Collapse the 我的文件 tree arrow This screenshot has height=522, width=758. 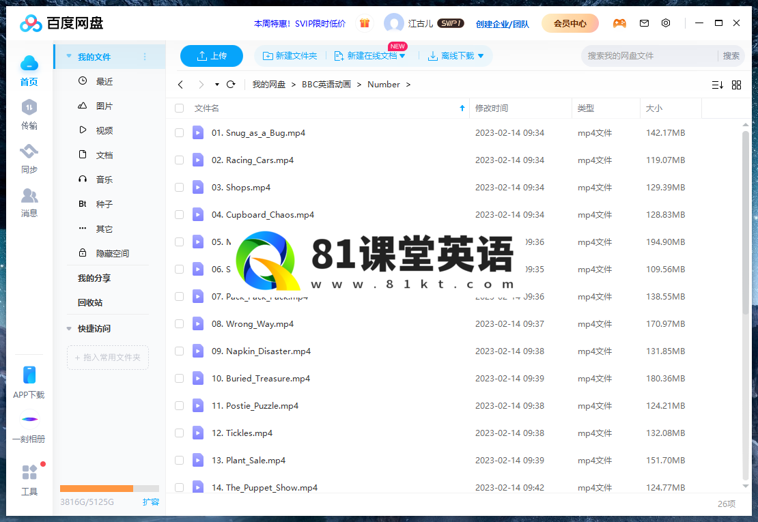(x=69, y=57)
